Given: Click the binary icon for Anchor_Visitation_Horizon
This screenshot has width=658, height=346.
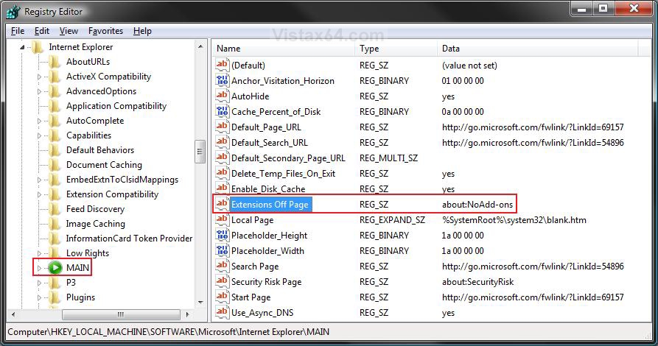Looking at the screenshot, I should point(222,81).
